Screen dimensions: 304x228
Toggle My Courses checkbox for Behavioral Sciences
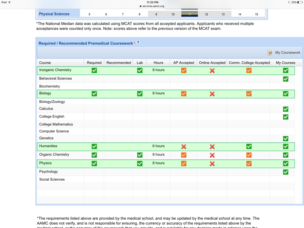[x=286, y=79]
